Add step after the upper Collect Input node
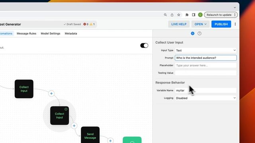Image resolution: width=255 pixels, height=143 pixels. [x=51, y=94]
